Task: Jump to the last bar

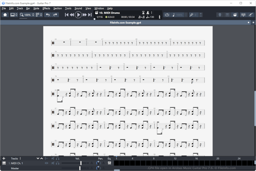Action: (x=90, y=15)
